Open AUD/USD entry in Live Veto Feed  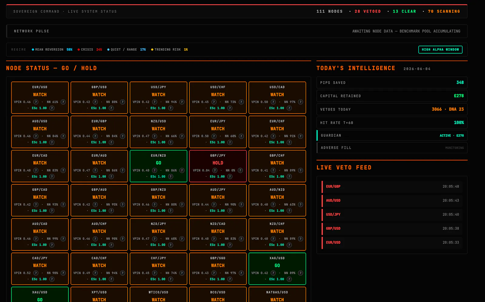pos(392,200)
